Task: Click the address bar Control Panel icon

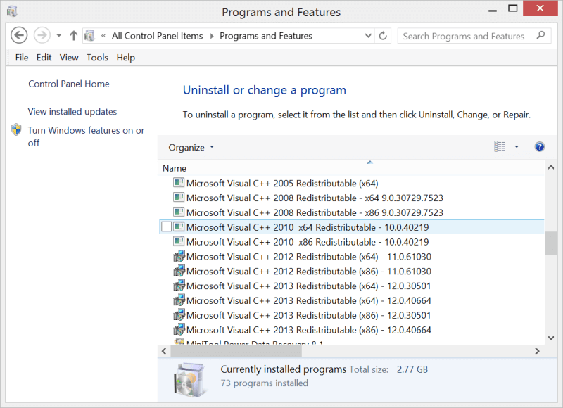Action: click(x=89, y=36)
